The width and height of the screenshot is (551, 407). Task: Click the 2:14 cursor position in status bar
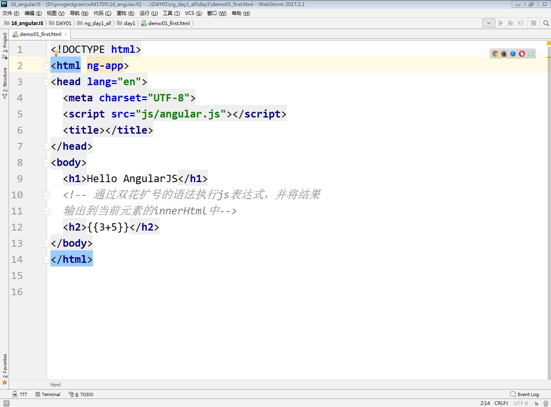[485, 403]
